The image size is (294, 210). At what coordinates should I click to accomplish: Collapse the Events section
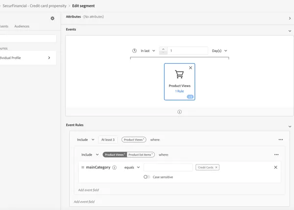click(290, 31)
